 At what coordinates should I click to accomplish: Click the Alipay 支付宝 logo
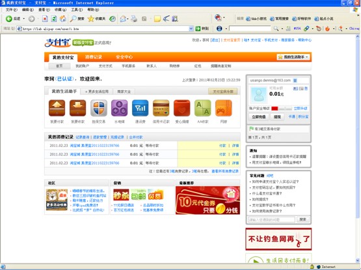(57, 43)
